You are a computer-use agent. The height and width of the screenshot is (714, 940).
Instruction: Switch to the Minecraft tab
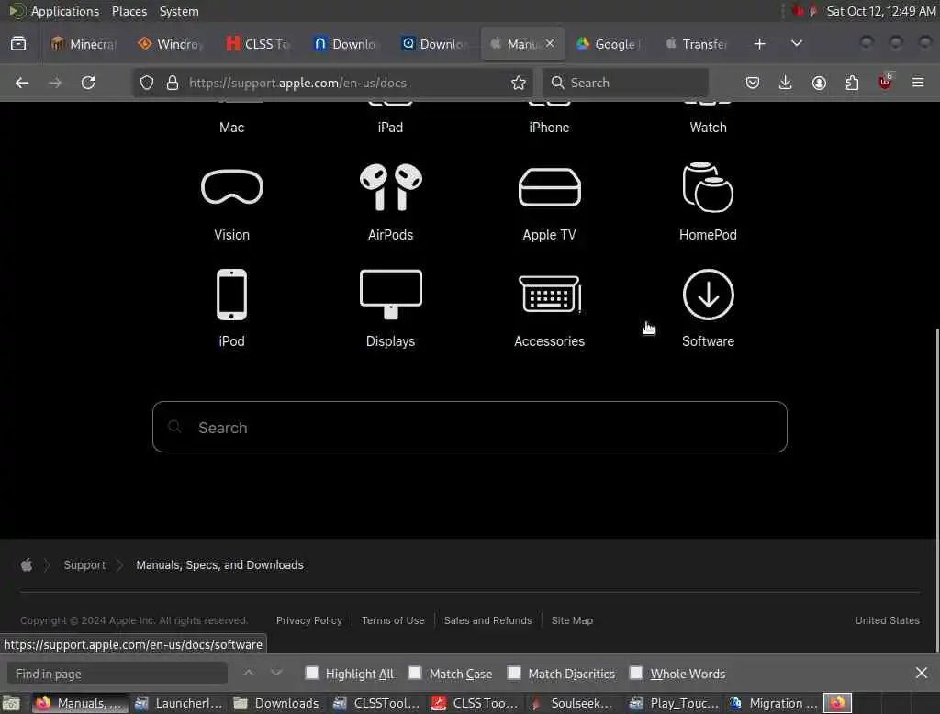point(84,44)
